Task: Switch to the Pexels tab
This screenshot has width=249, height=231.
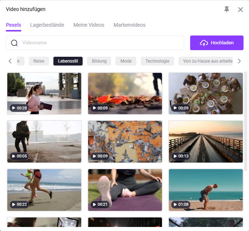Action: [x=14, y=25]
